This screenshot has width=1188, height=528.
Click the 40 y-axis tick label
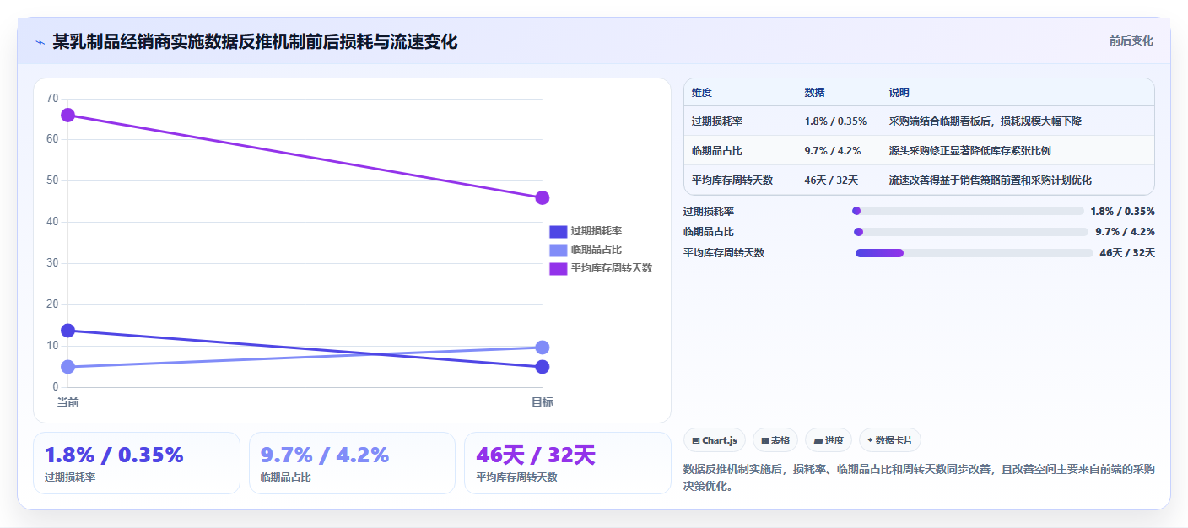click(x=52, y=222)
